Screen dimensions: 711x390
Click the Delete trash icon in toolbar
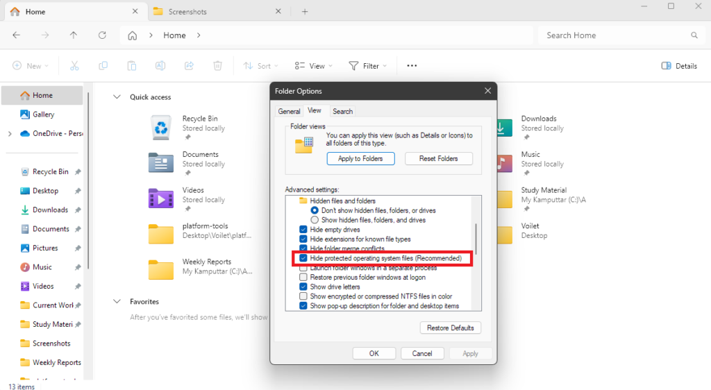[217, 66]
